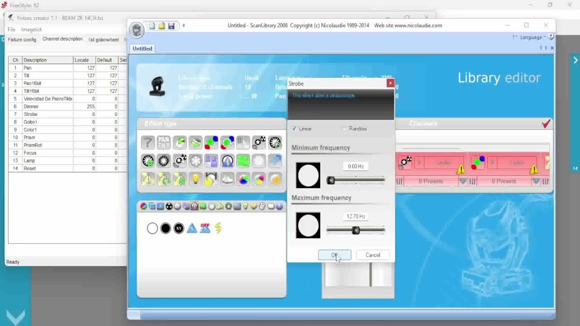
Task: Click help question mark beside Language
Action: pyautogui.click(x=551, y=37)
